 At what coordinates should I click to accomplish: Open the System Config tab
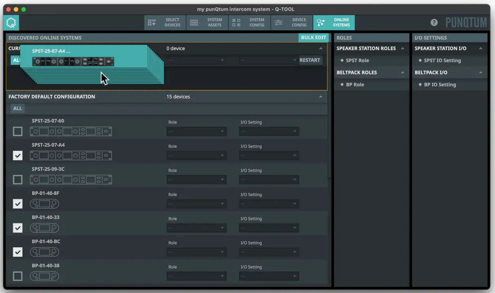click(249, 22)
